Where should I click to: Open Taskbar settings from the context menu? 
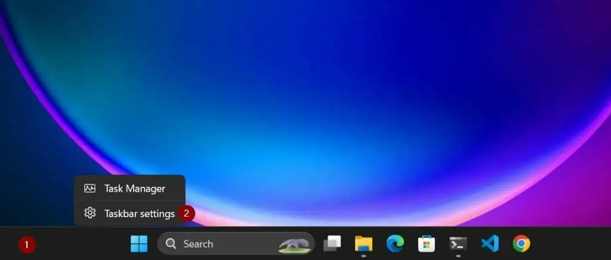pyautogui.click(x=129, y=214)
